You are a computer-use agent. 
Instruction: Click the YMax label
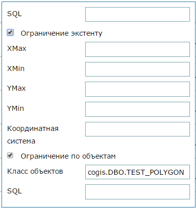click(17, 88)
